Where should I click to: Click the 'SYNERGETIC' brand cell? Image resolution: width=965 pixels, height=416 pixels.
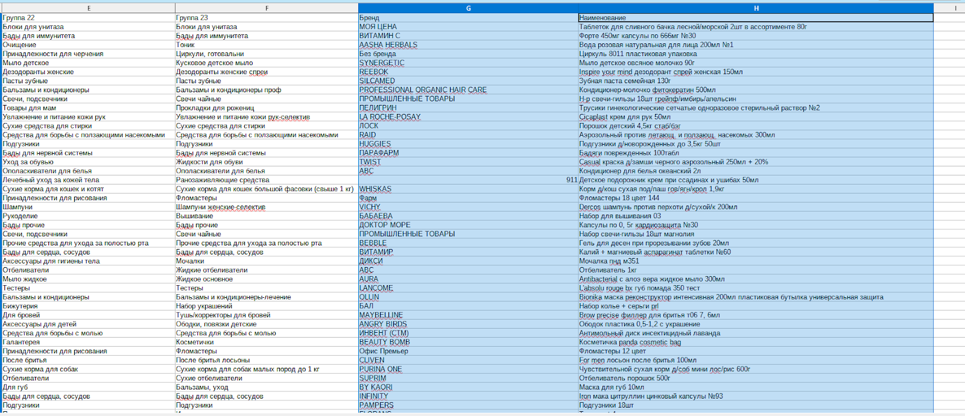tap(469, 63)
